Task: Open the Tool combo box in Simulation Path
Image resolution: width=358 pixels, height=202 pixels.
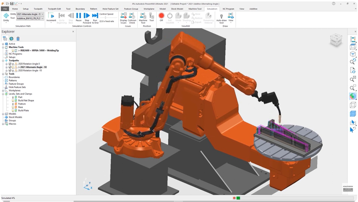Action: (42, 18)
